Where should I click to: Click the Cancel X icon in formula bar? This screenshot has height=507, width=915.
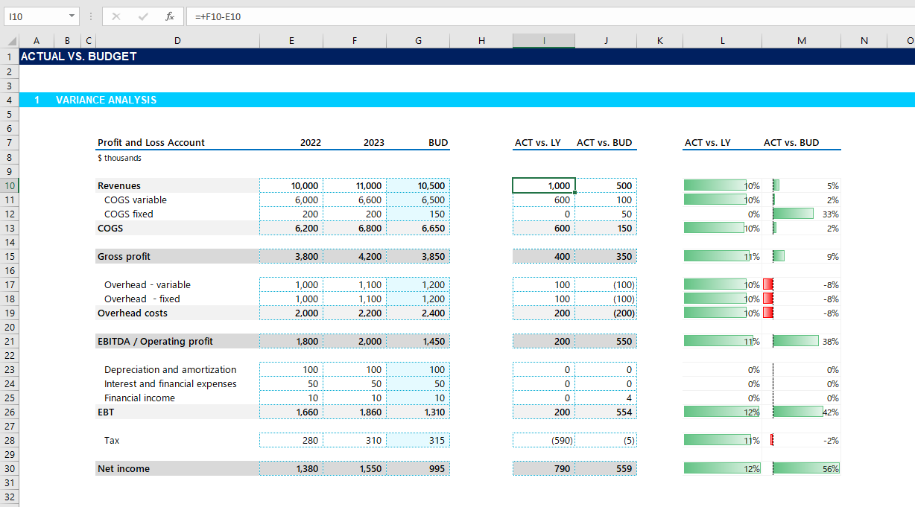click(116, 16)
